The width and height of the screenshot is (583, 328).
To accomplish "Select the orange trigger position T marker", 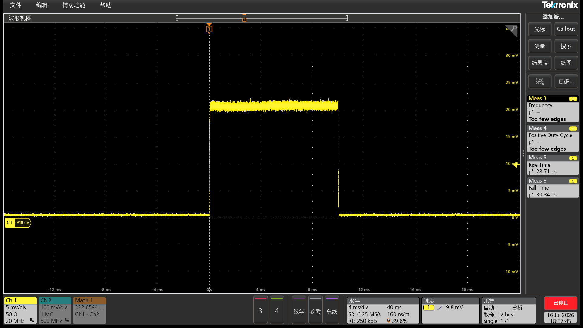I will coord(209,29).
